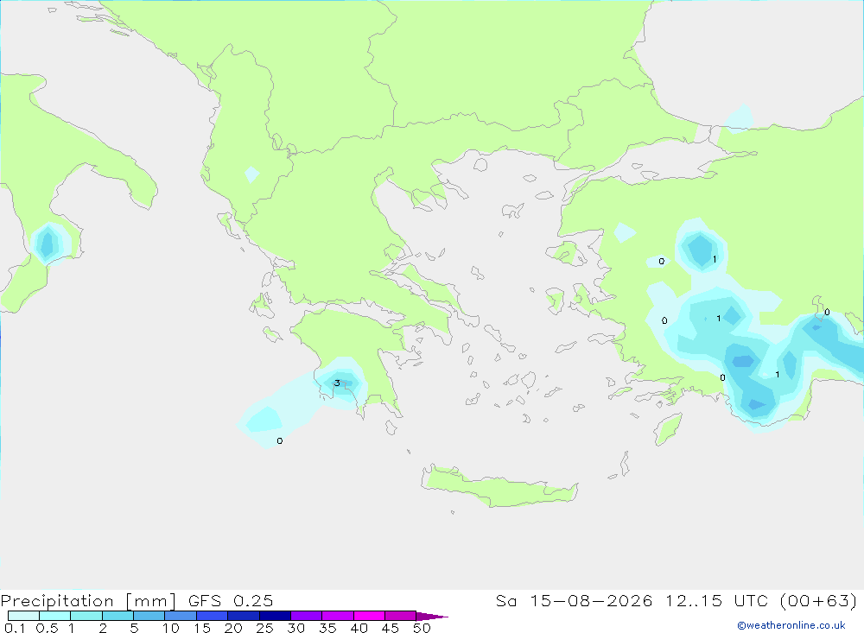The width and height of the screenshot is (864, 633).
Task: Select the 45–50 mm legend swatch
Action: pyautogui.click(x=401, y=616)
